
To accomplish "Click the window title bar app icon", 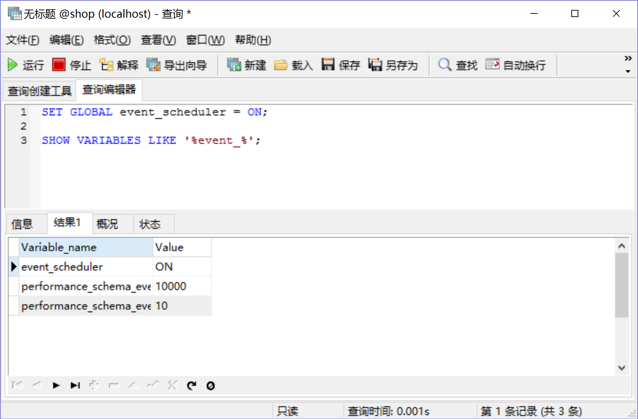I will pos(15,13).
